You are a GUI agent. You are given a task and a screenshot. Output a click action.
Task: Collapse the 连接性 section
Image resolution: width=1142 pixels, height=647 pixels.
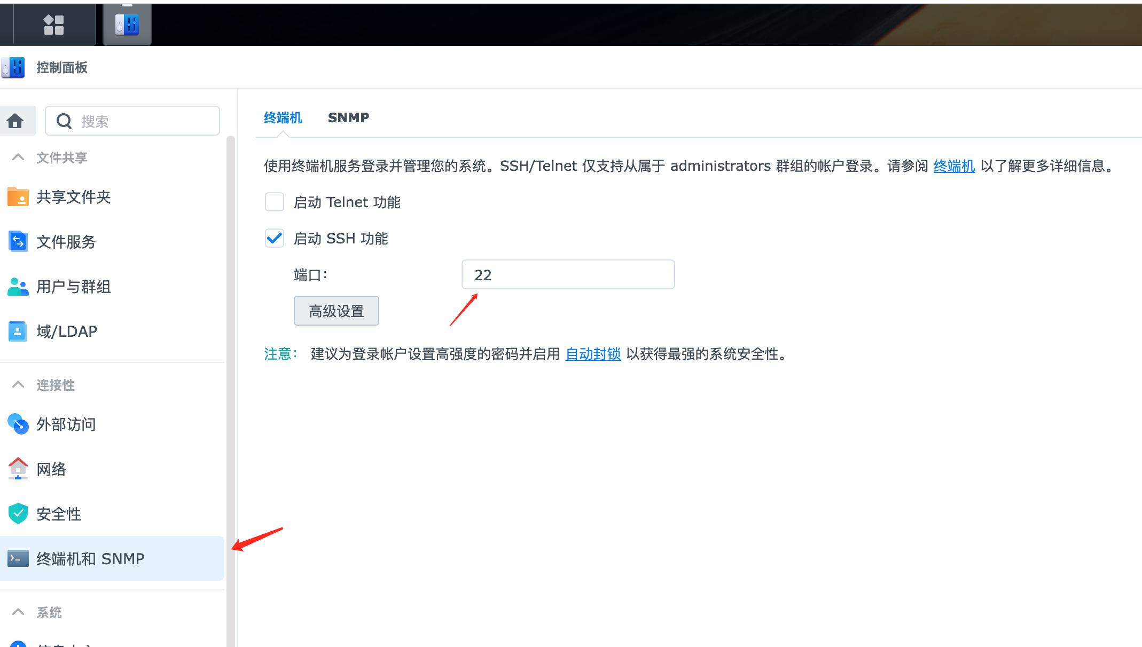point(18,385)
